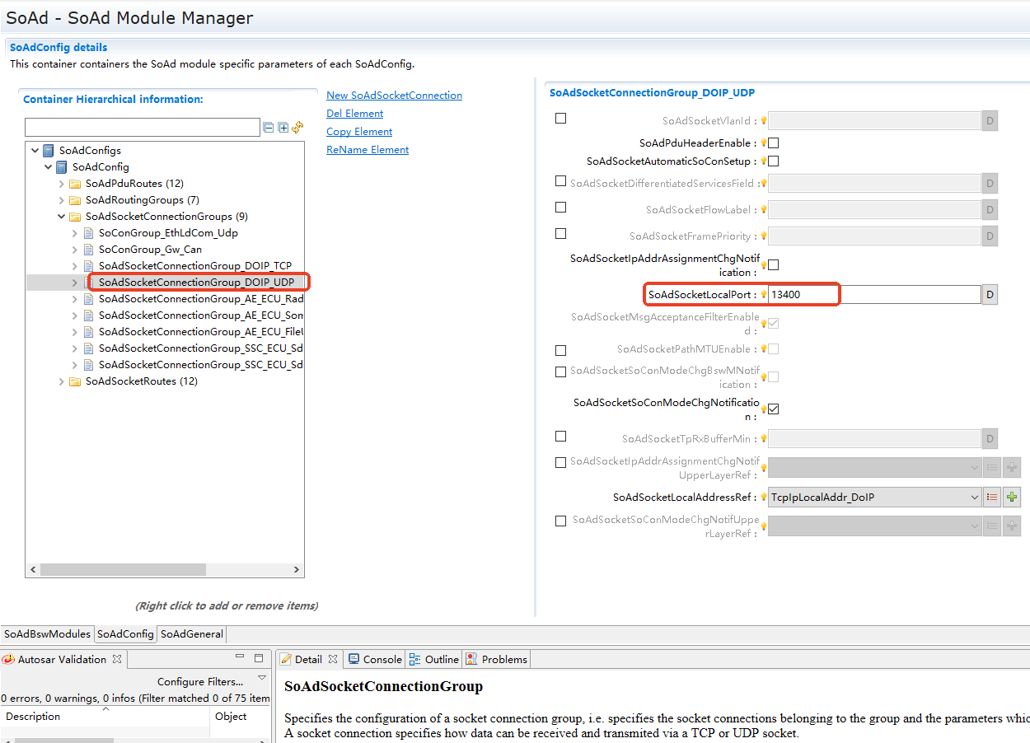Expand the SoAdPduRoutes (12) folder

pyautogui.click(x=62, y=184)
